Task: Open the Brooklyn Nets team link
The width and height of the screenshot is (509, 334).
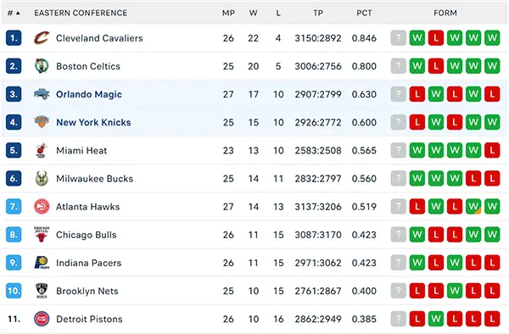Action: click(x=87, y=292)
